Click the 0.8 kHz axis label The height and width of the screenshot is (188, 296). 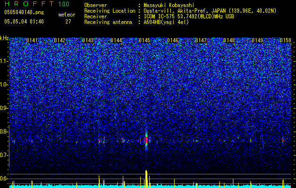click(4, 132)
